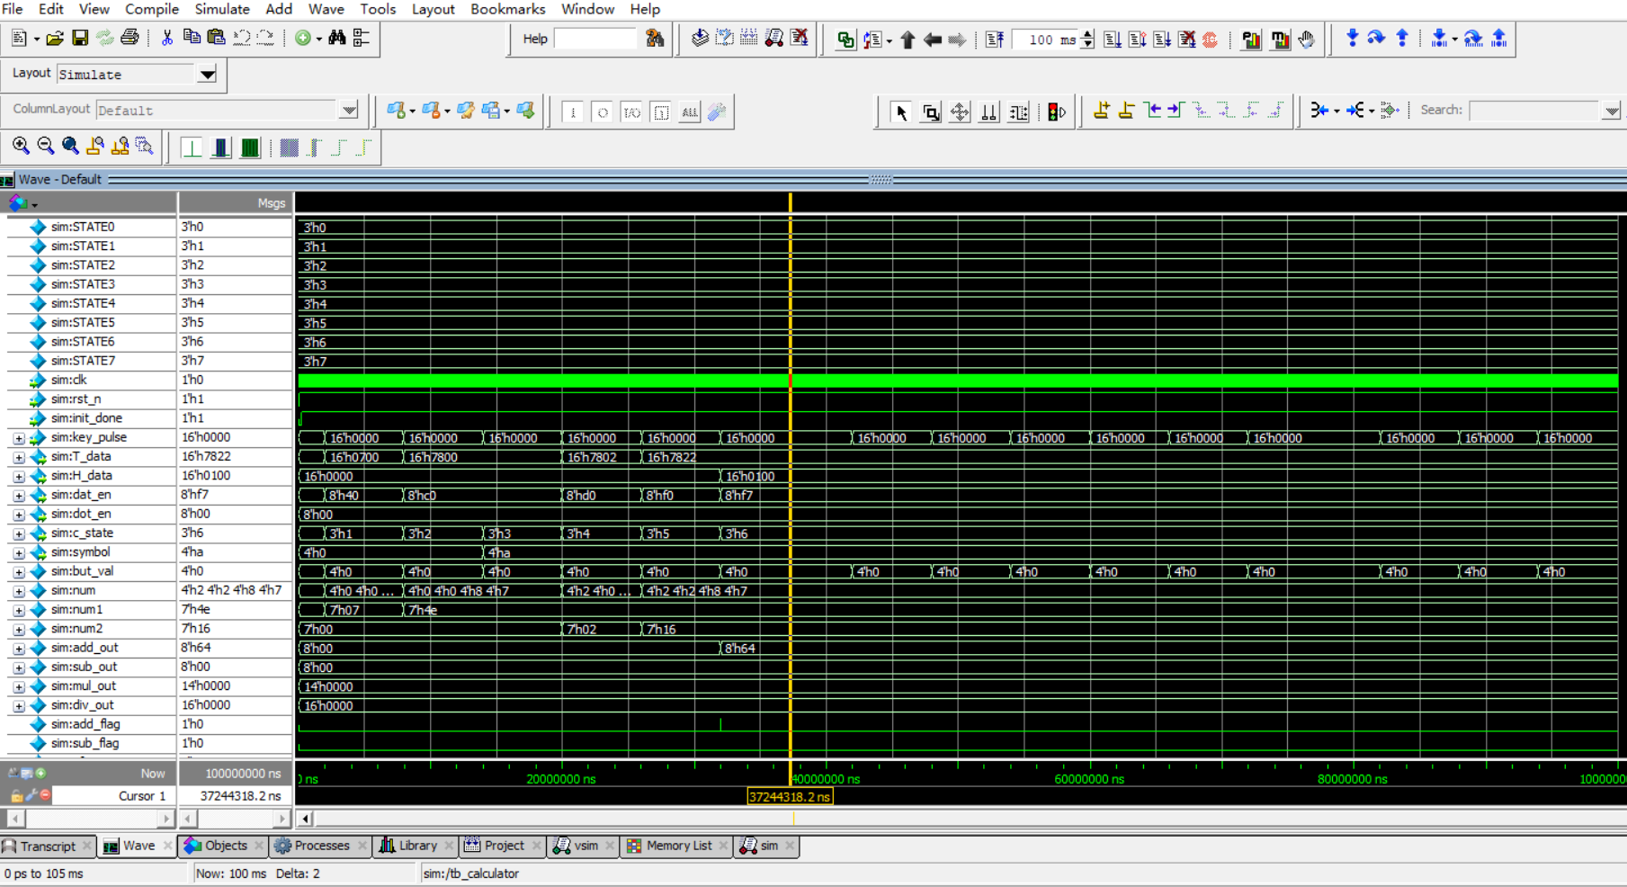Click the Cut scissors icon

coord(166,39)
